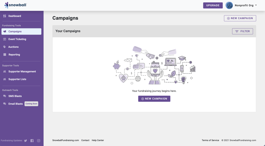Open the Twitter fundraising updates icon
Screen dimensions: 265x146
pyautogui.click(x=25, y=141)
